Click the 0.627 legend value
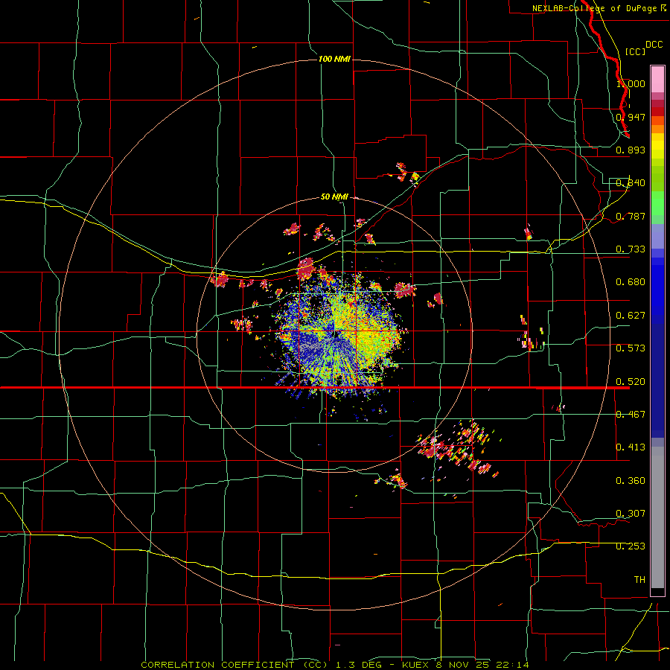670x670 pixels. [631, 316]
